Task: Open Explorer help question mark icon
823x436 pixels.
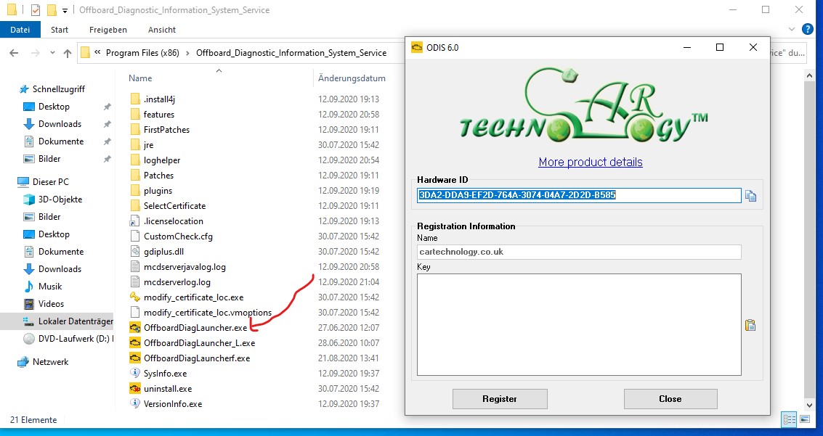Action: click(808, 29)
